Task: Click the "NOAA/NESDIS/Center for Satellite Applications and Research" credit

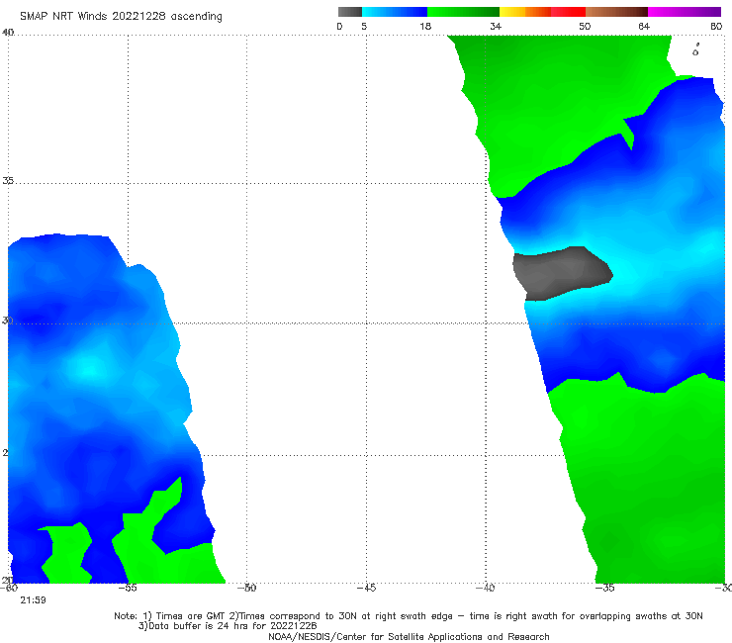Action: click(409, 637)
